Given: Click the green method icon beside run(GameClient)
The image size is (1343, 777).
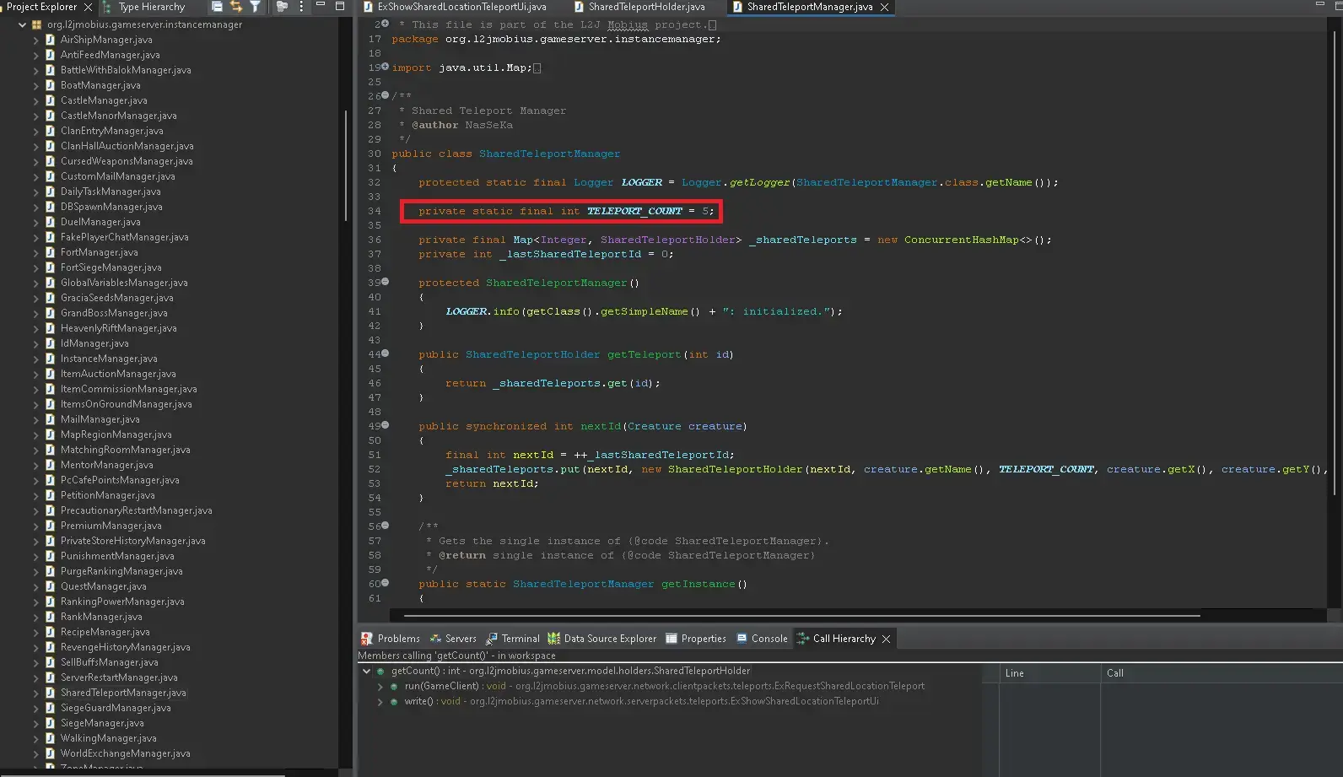Looking at the screenshot, I should 394,687.
